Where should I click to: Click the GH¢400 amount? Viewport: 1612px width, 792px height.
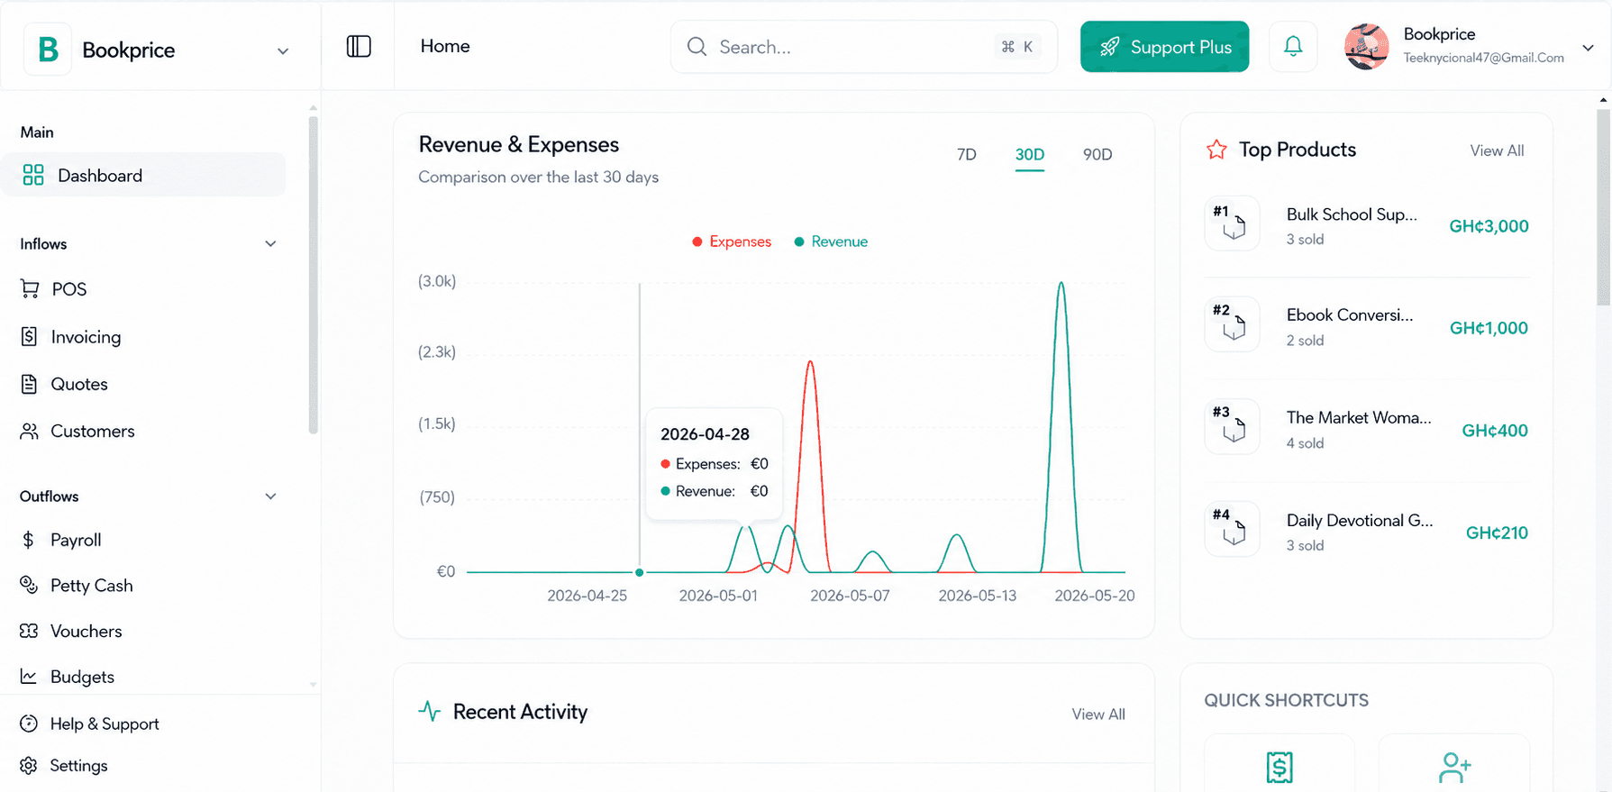pos(1495,431)
